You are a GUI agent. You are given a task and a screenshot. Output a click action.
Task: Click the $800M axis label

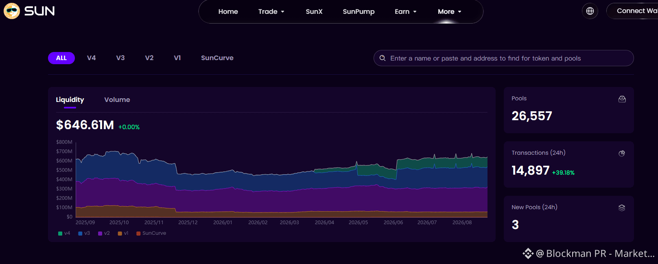coord(64,142)
